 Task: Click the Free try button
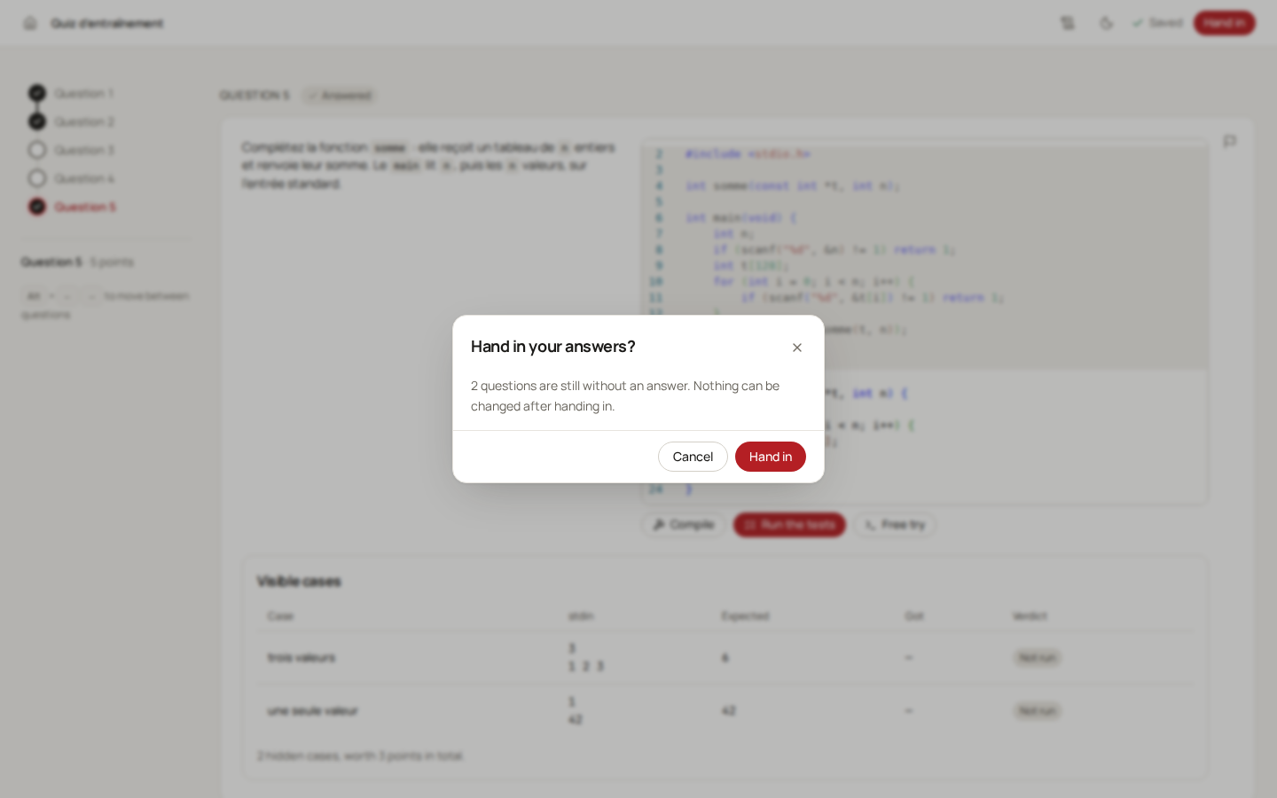(x=895, y=525)
